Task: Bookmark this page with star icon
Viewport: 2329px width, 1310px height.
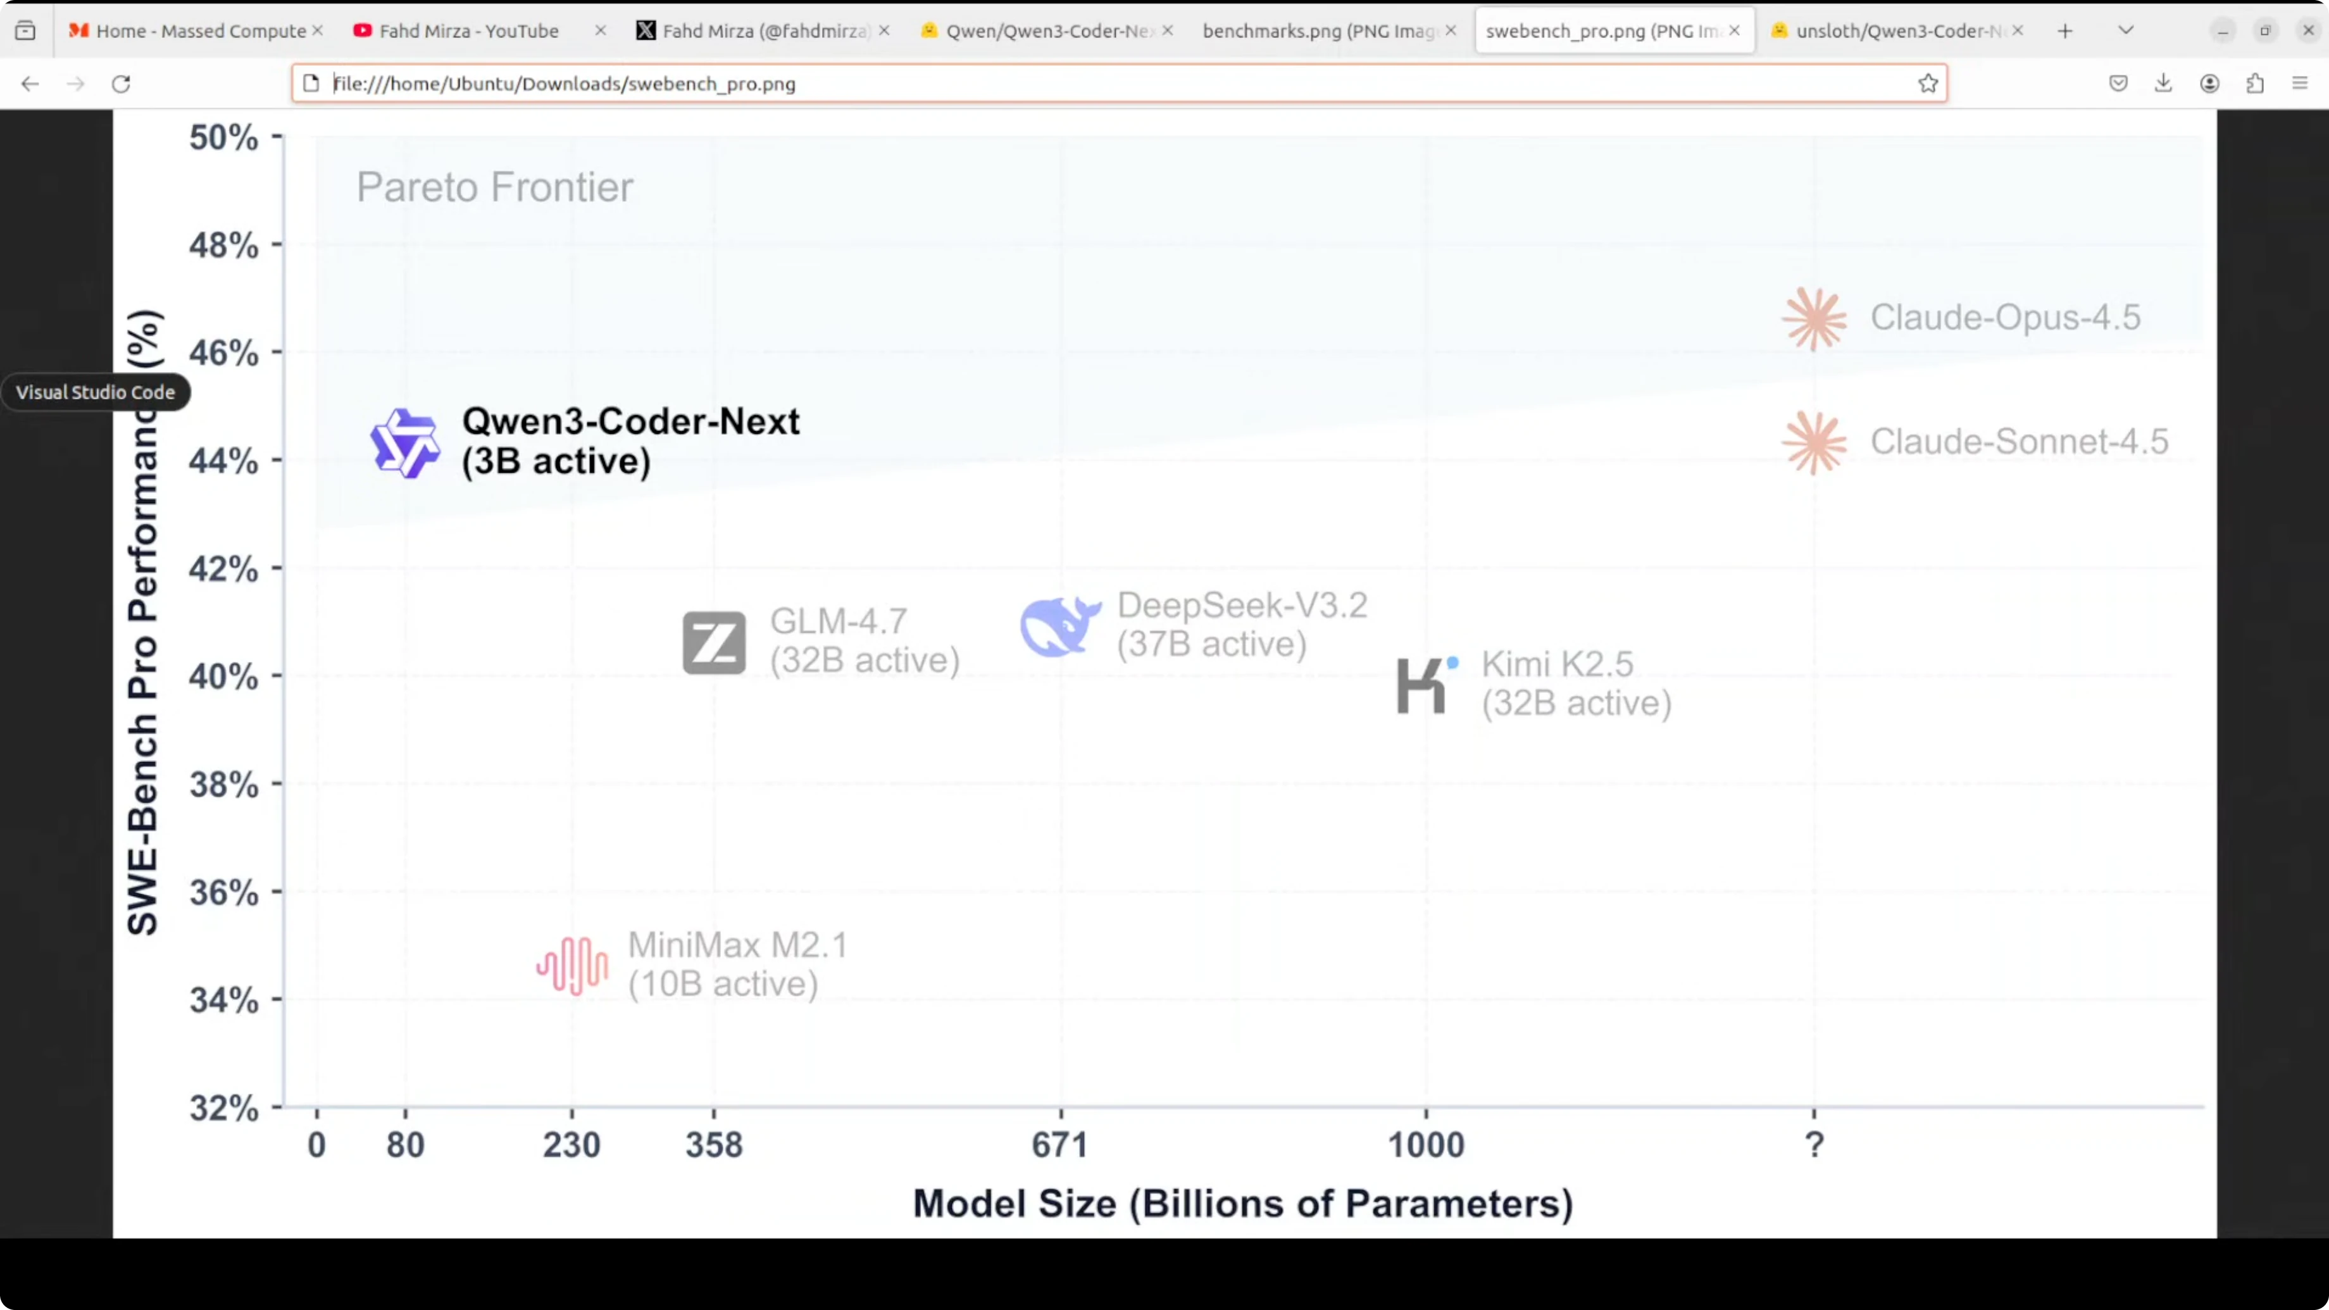Action: (x=1928, y=84)
